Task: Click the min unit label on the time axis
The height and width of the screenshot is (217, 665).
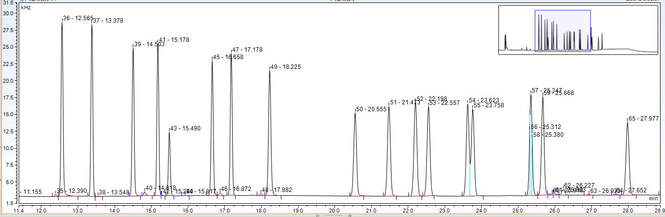Action: [653, 199]
